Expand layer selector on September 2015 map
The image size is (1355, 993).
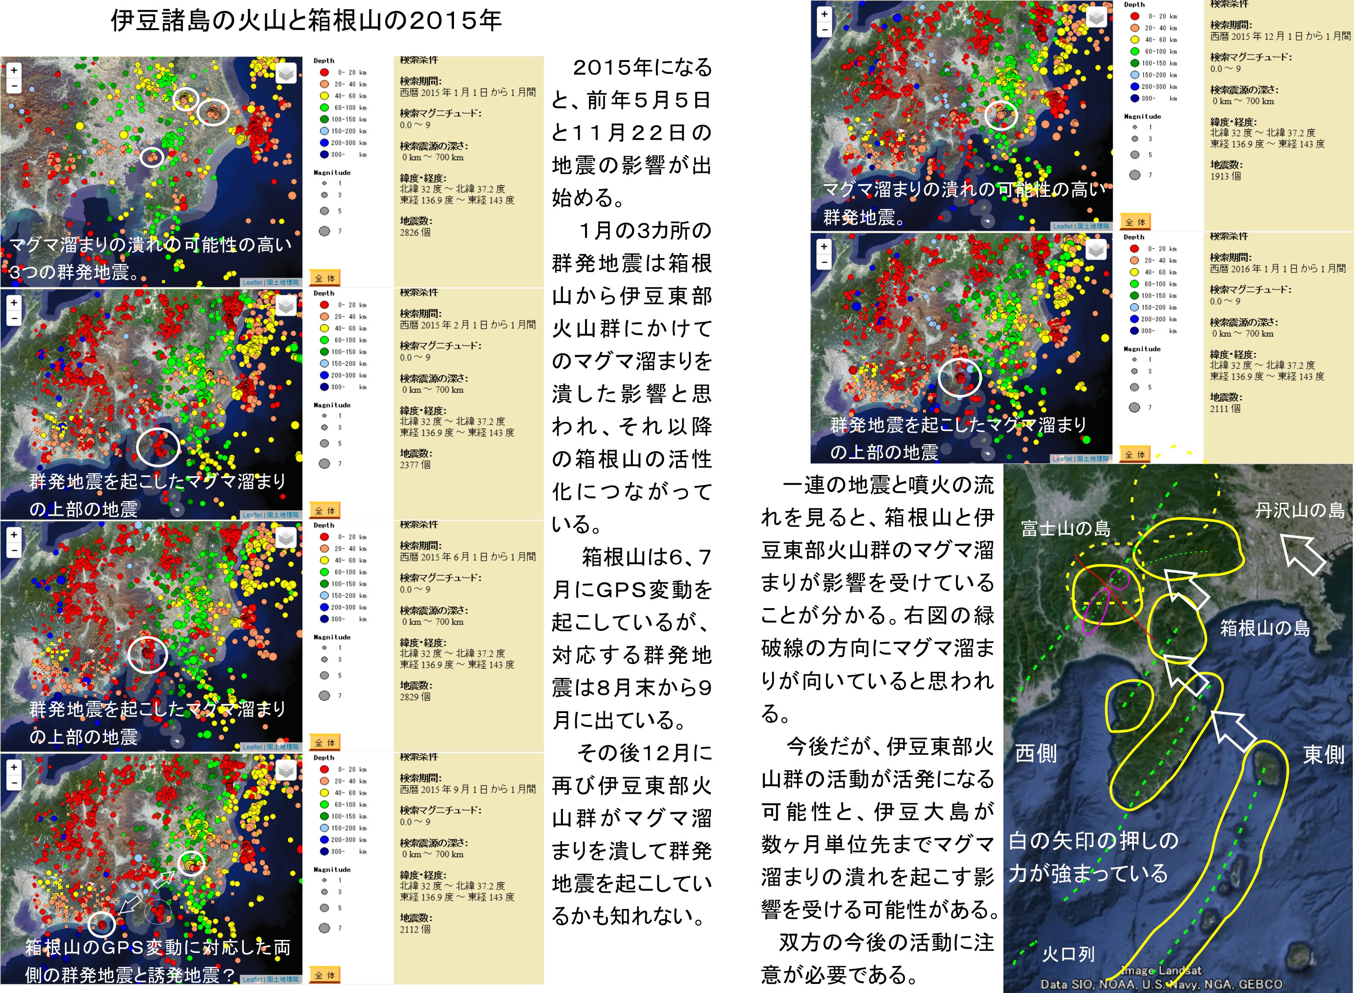286,770
